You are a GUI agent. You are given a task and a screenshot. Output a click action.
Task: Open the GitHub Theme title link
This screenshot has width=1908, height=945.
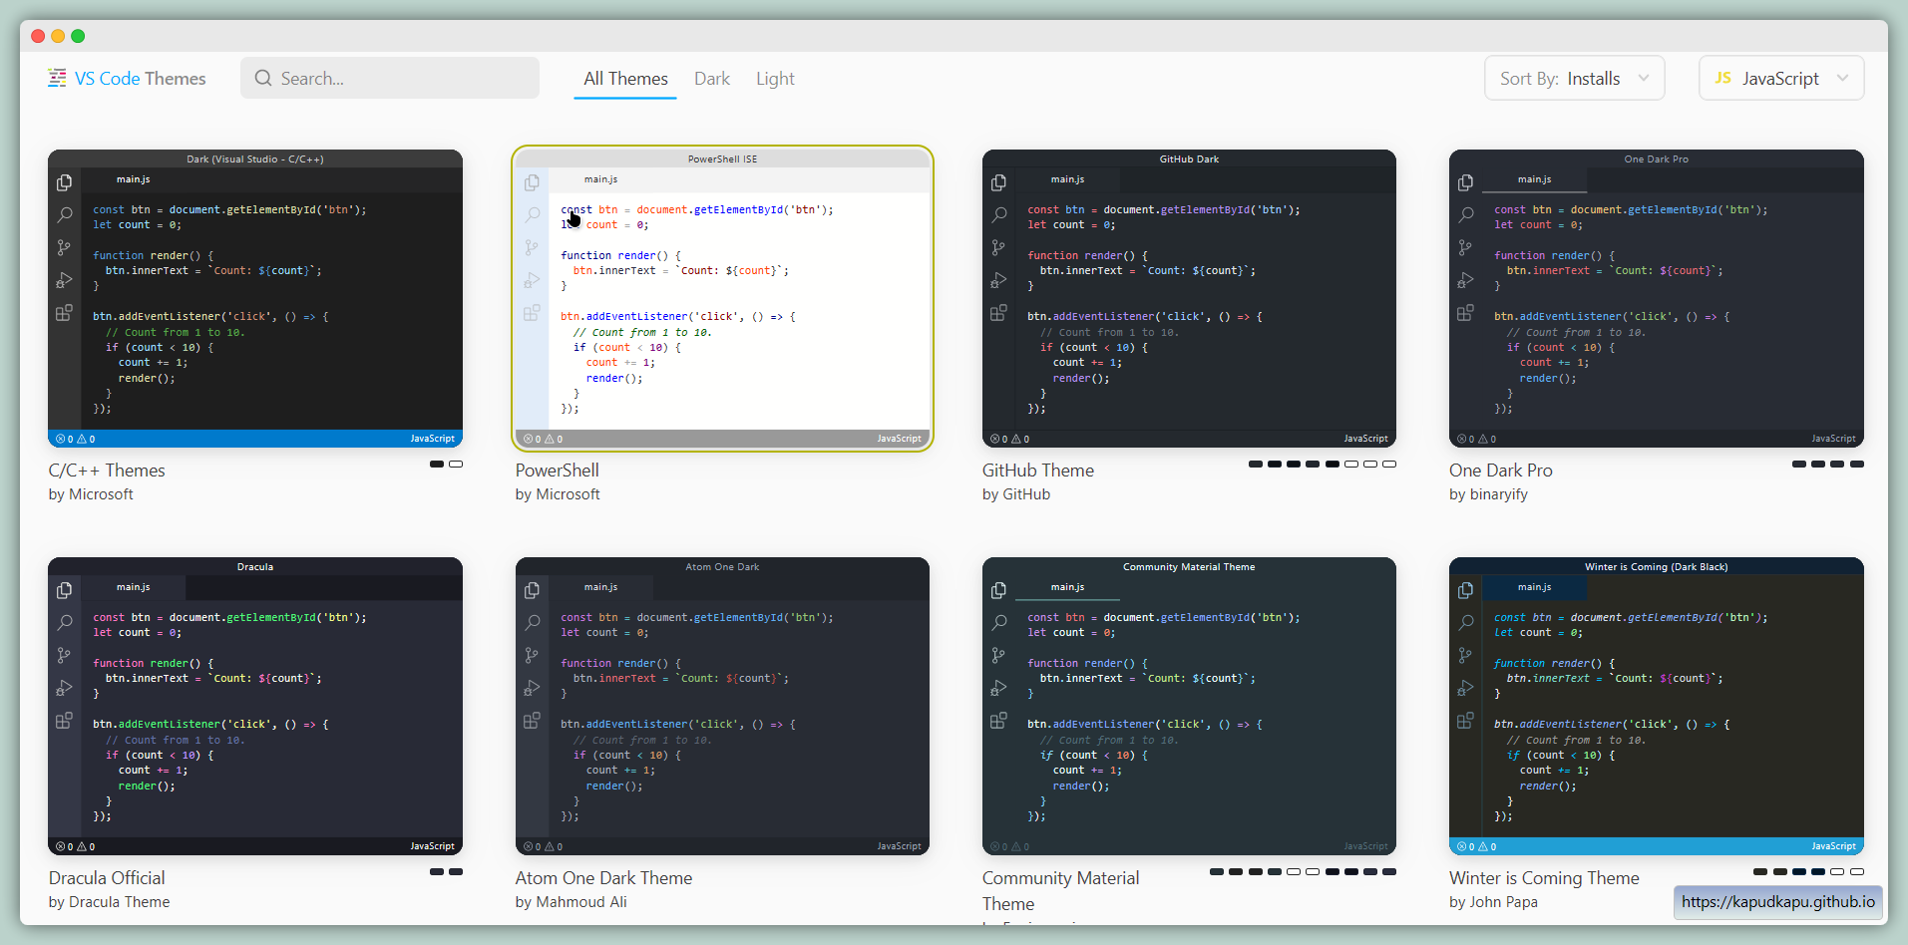tap(1037, 471)
